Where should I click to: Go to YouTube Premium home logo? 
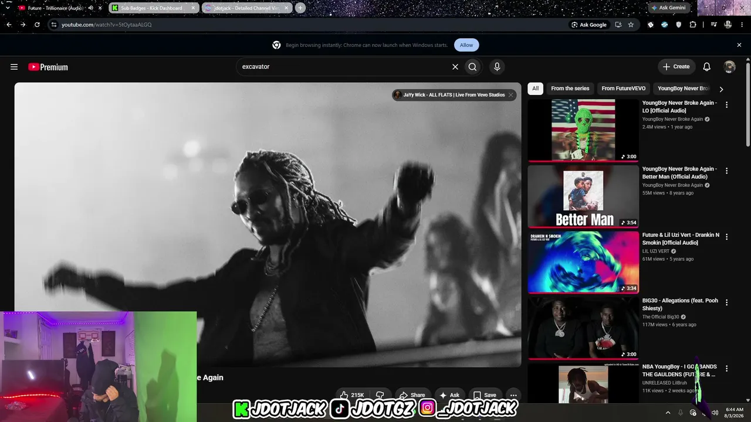(x=48, y=67)
